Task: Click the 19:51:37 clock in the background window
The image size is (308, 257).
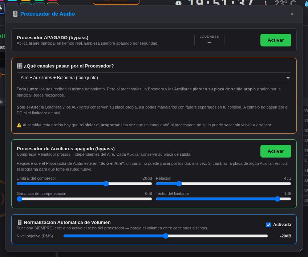Action: click(x=220, y=3)
